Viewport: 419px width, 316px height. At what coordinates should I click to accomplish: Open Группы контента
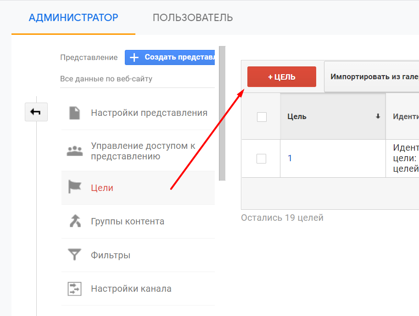(x=128, y=221)
